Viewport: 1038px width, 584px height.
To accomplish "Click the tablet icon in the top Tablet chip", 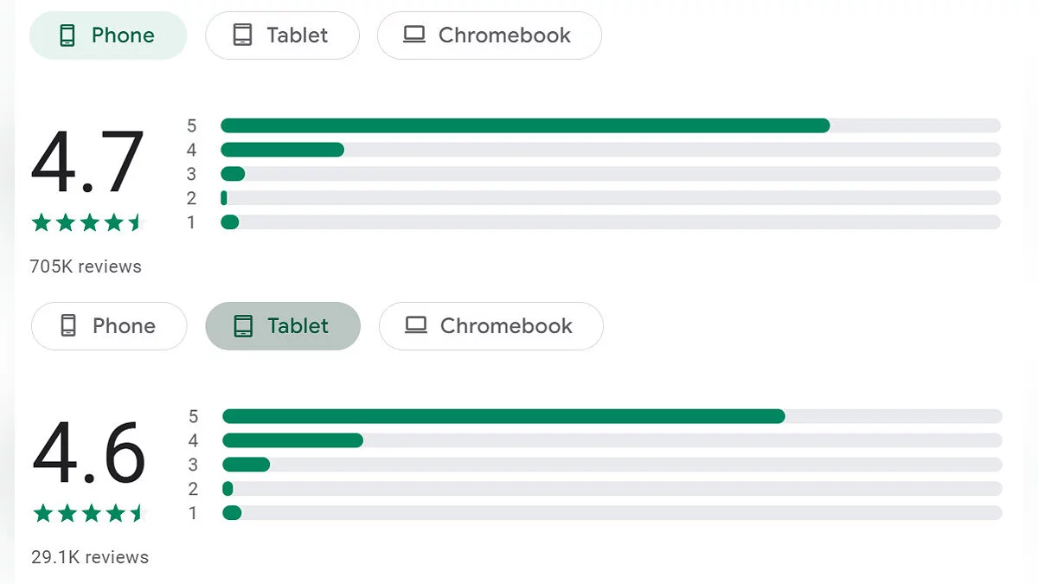I will pyautogui.click(x=242, y=35).
